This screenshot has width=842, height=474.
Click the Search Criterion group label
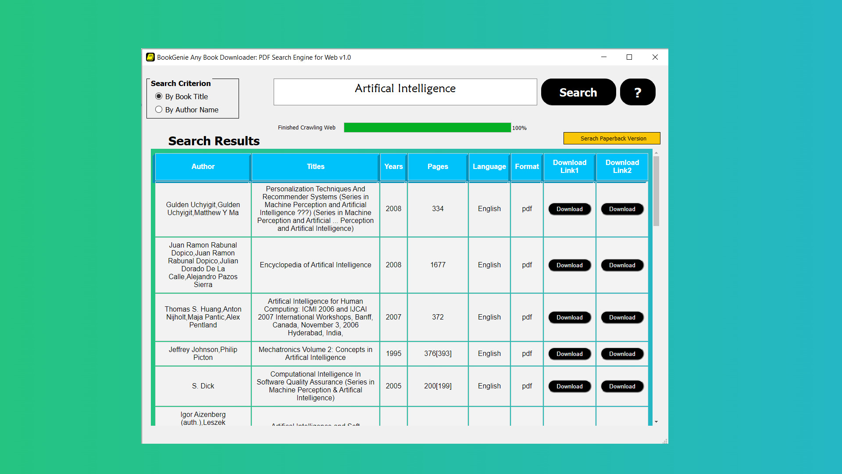(x=181, y=83)
